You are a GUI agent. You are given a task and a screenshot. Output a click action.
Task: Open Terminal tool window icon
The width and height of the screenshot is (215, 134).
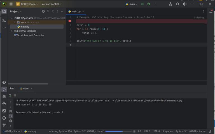4,111
